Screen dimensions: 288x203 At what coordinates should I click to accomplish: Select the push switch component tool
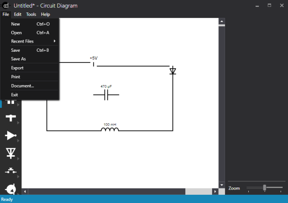coord(11,171)
